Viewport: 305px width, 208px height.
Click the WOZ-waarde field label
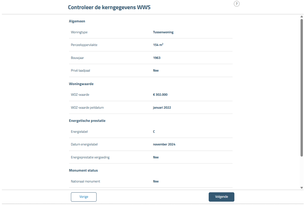[x=80, y=94]
